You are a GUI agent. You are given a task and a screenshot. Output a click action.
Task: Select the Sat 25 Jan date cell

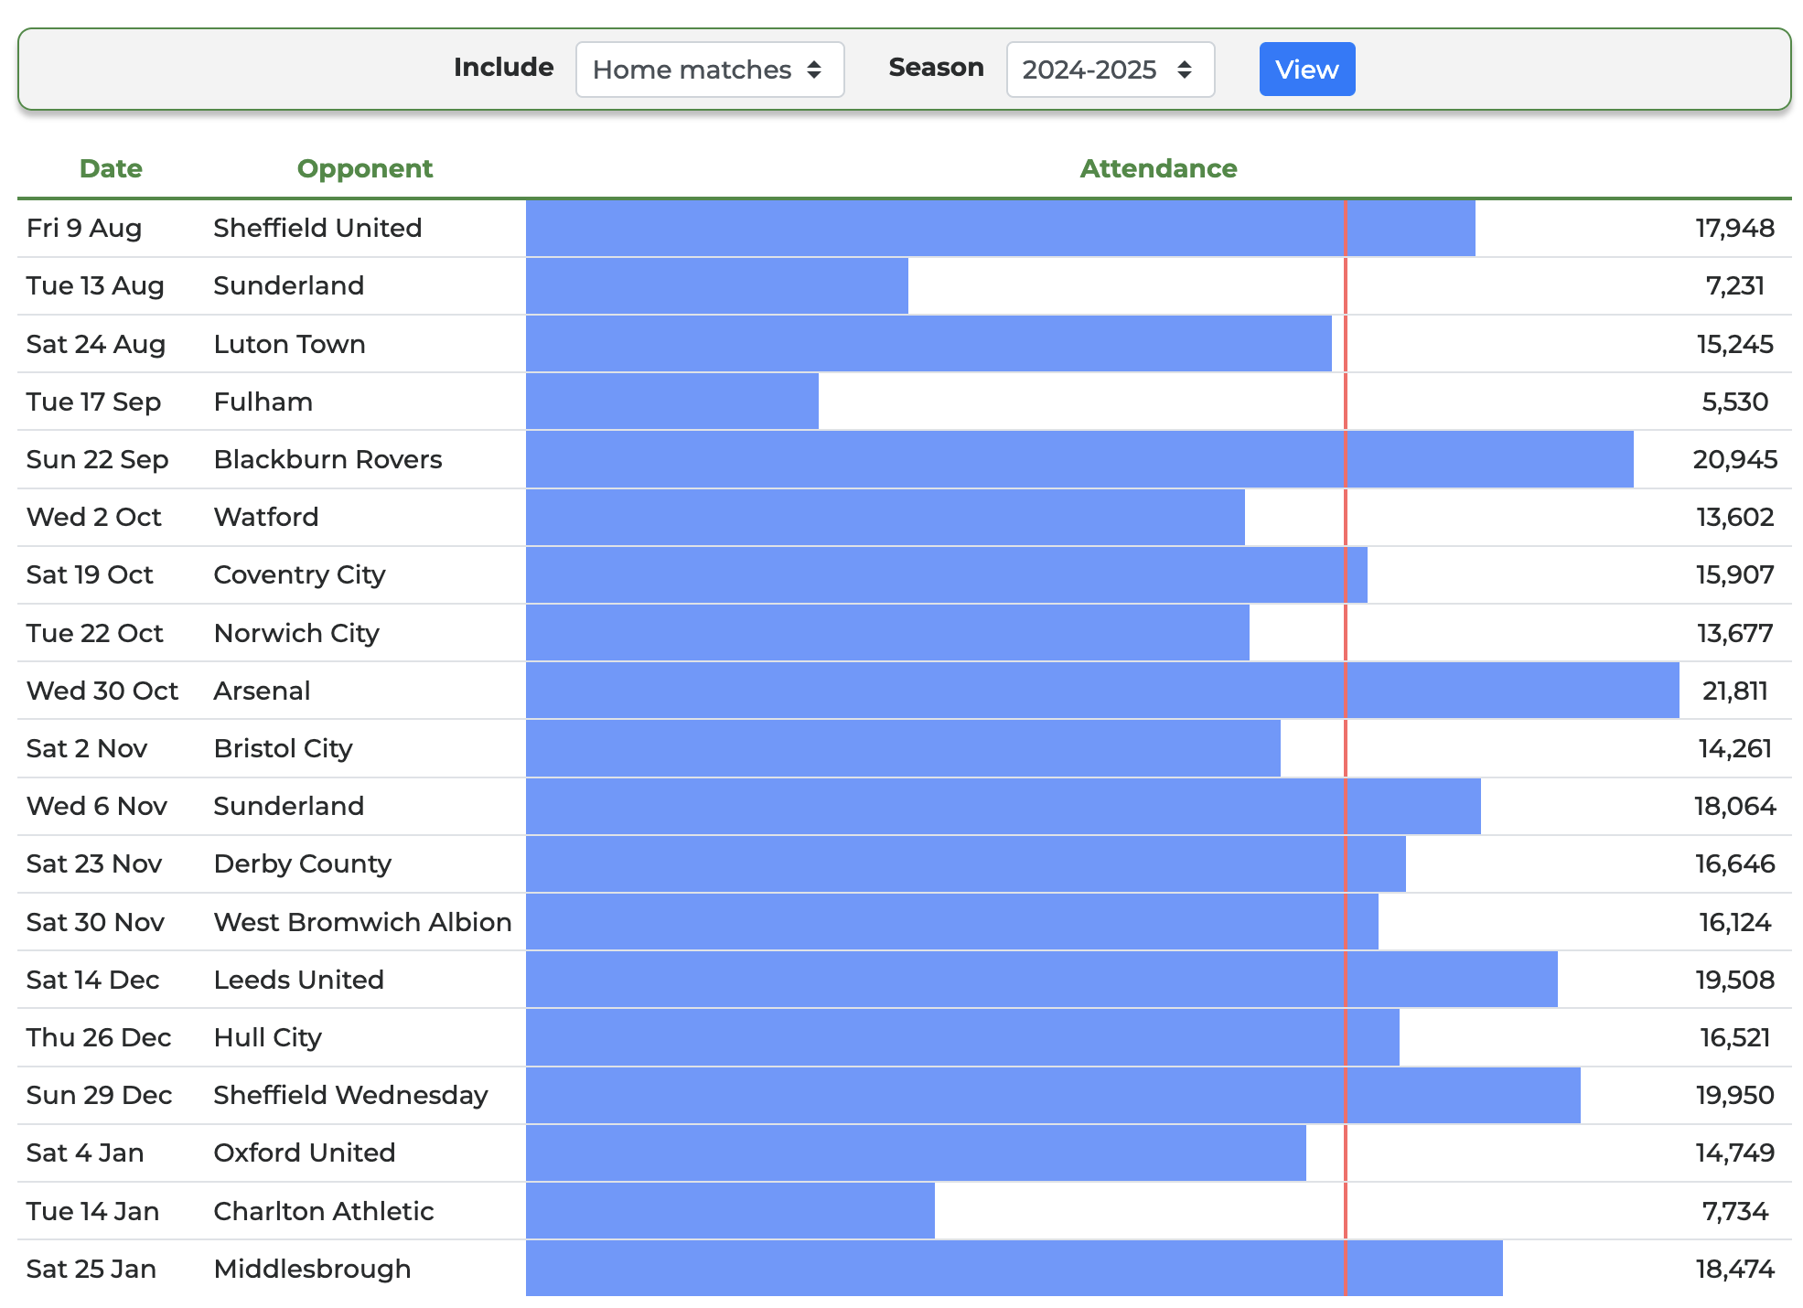pyautogui.click(x=91, y=1269)
